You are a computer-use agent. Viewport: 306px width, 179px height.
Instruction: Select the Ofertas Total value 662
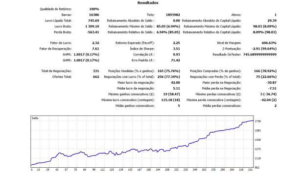[x=96, y=77]
